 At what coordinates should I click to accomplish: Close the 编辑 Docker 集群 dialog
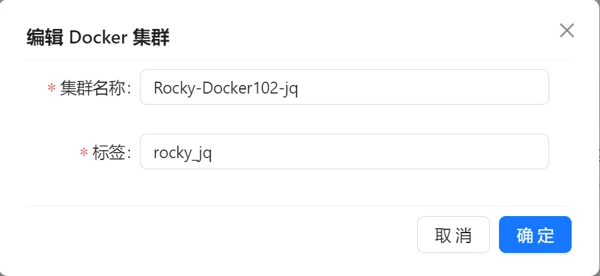[566, 30]
